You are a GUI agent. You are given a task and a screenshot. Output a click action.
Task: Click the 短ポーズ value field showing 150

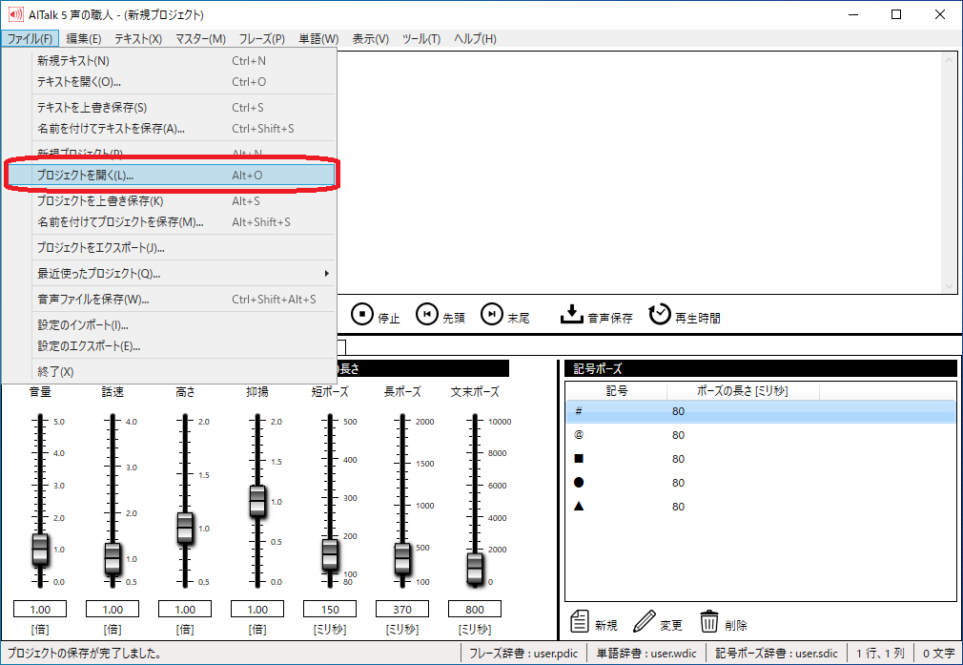(x=330, y=609)
